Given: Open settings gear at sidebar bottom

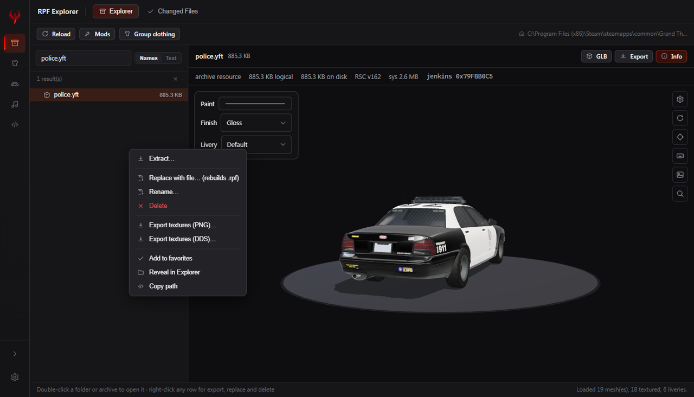Looking at the screenshot, I should (15, 377).
